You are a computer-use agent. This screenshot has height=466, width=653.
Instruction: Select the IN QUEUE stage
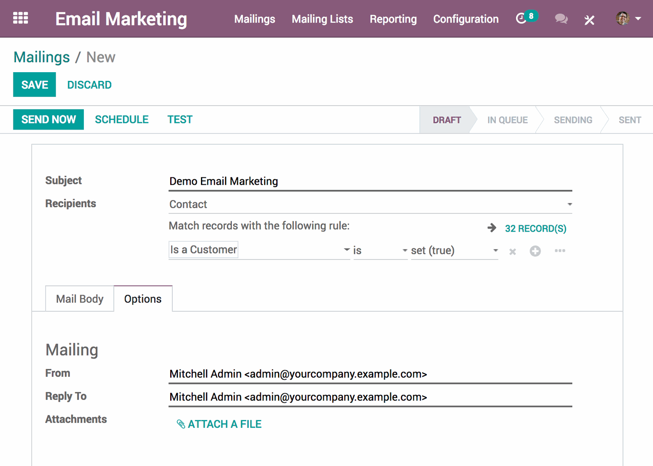pyautogui.click(x=507, y=120)
